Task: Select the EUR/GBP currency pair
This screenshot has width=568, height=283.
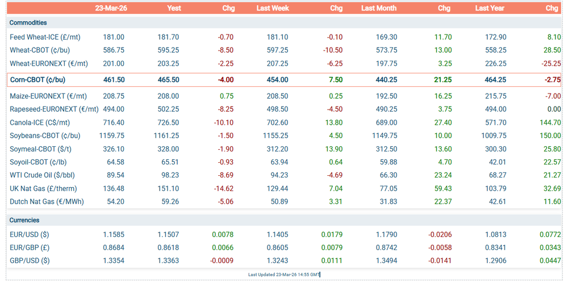Action: coord(29,247)
